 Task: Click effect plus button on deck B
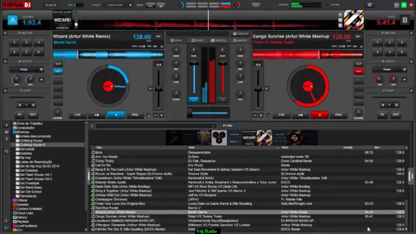click(x=404, y=79)
